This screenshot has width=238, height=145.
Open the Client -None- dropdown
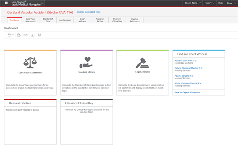pyautogui.click(x=193, y=3)
